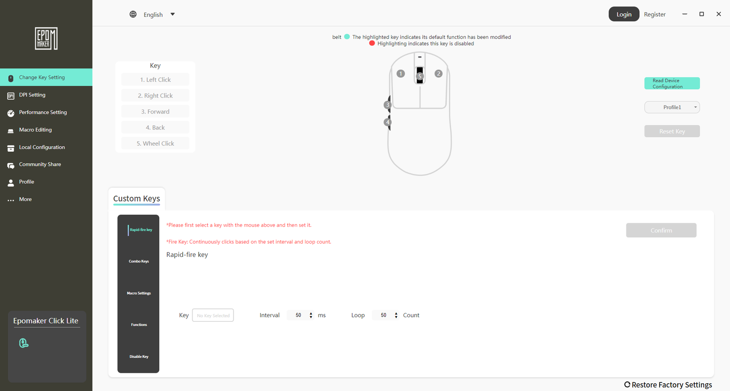The width and height of the screenshot is (730, 391).
Task: Open Local Configuration archive icon
Action: [10, 148]
